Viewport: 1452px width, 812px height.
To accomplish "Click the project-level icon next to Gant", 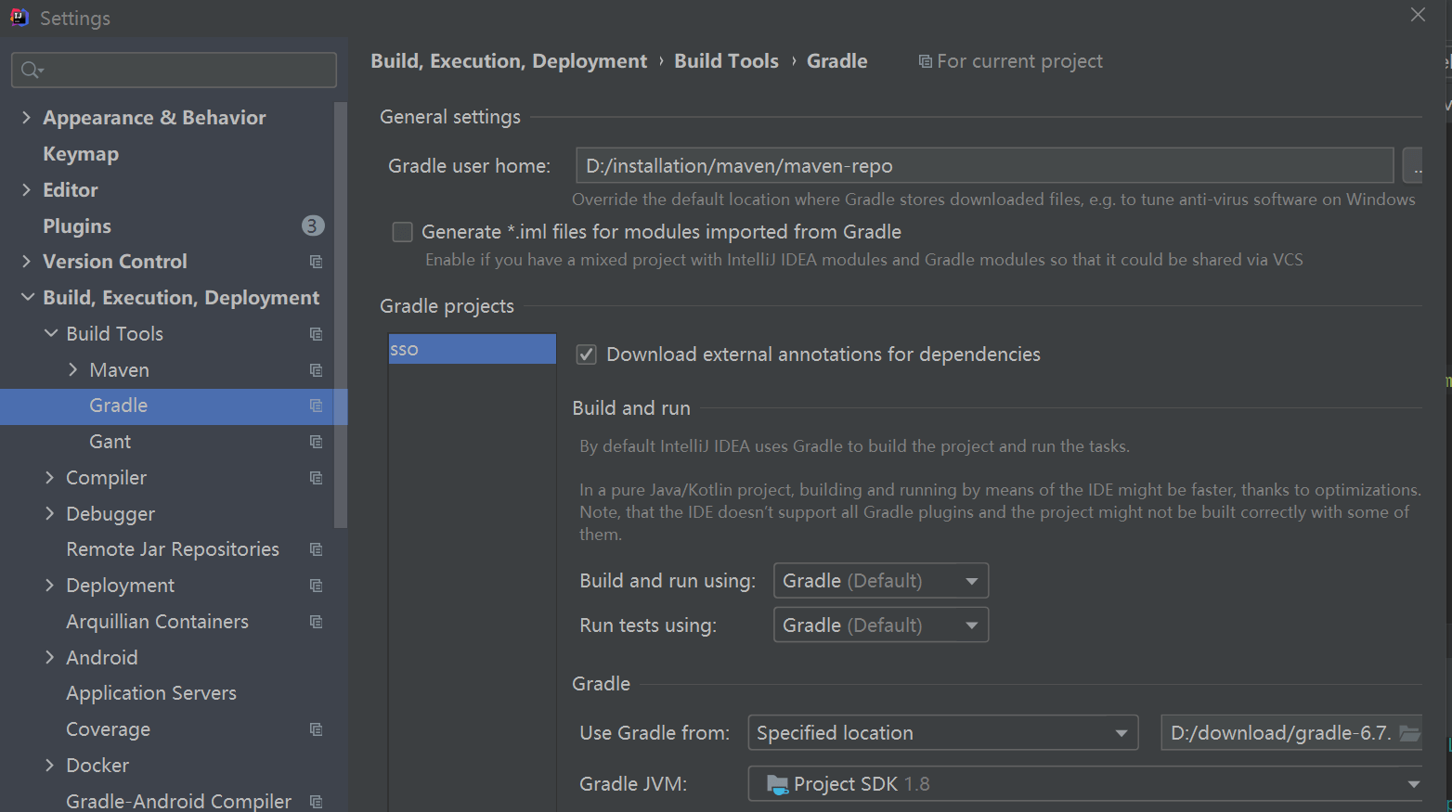I will tap(316, 442).
